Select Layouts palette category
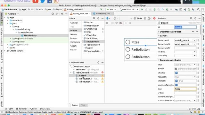 tap(74, 38)
